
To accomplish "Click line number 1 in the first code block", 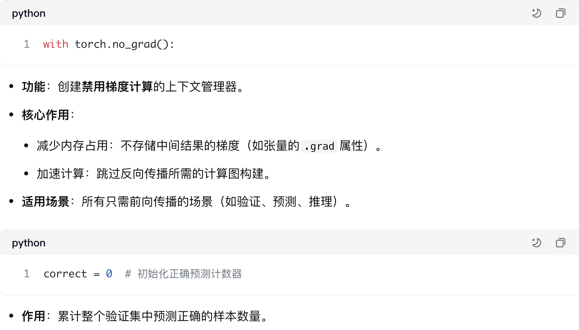I will coord(27,44).
